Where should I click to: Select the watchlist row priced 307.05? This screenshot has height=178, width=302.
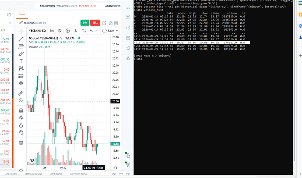tap(6, 112)
